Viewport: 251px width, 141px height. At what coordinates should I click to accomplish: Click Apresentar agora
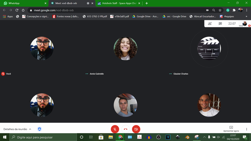click(x=231, y=129)
